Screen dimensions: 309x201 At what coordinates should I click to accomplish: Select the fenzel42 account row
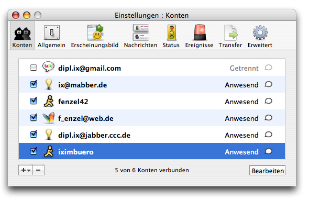tap(152, 101)
